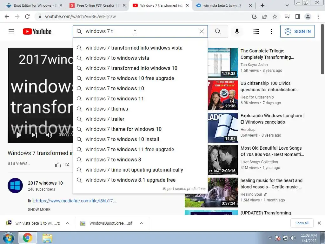Open Chrome from the taskbar
Viewport: 325px width, 244px height.
pos(28,238)
